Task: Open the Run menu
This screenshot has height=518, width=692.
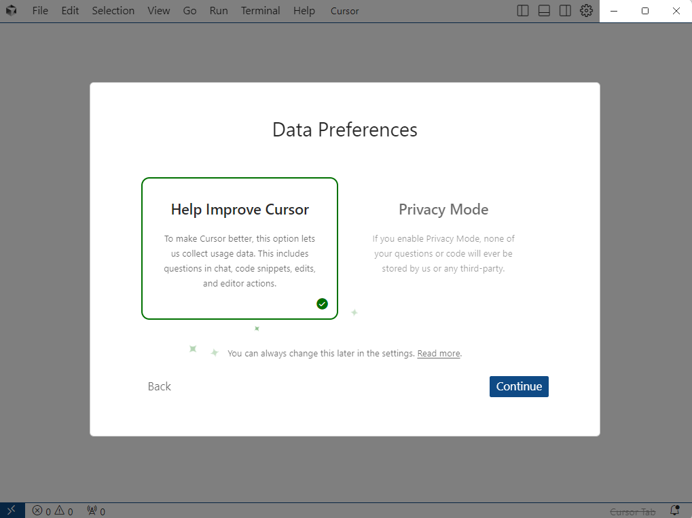Action: click(x=219, y=11)
